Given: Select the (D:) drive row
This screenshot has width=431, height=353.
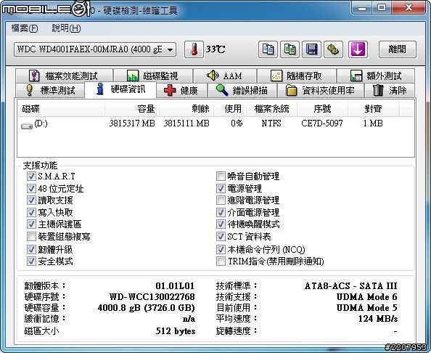Looking at the screenshot, I should [x=215, y=123].
